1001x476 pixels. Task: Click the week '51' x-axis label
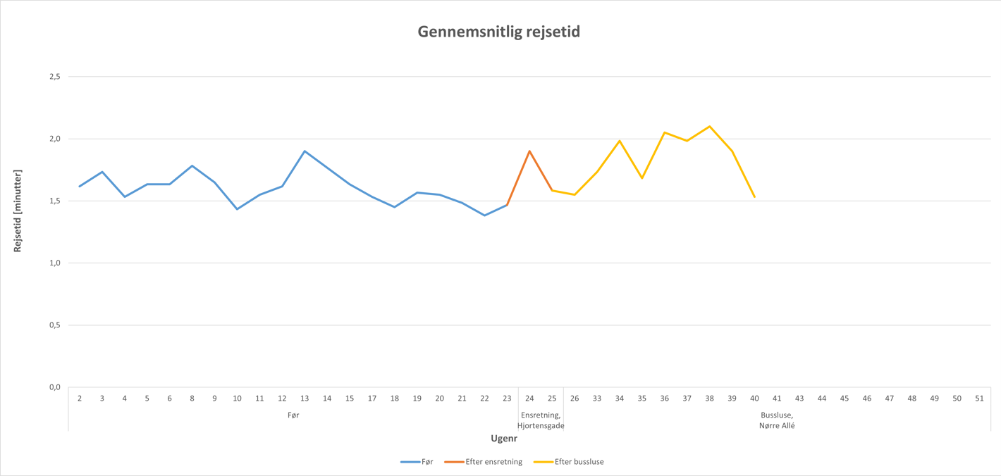click(979, 399)
